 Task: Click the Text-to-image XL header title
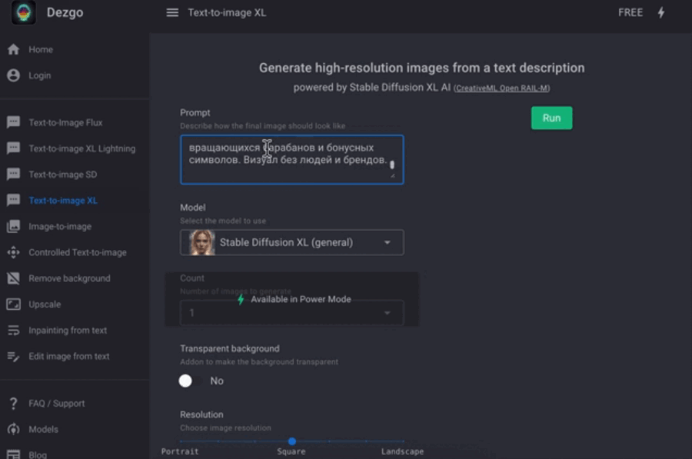pyautogui.click(x=227, y=13)
